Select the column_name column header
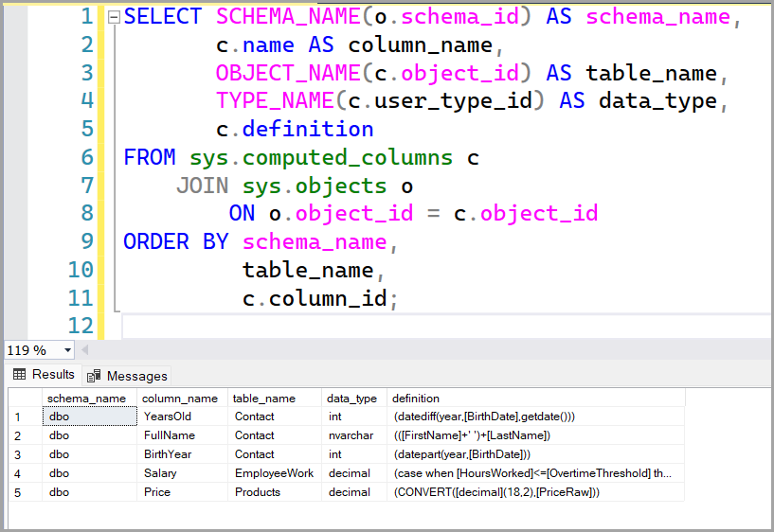This screenshot has width=774, height=532. click(182, 398)
